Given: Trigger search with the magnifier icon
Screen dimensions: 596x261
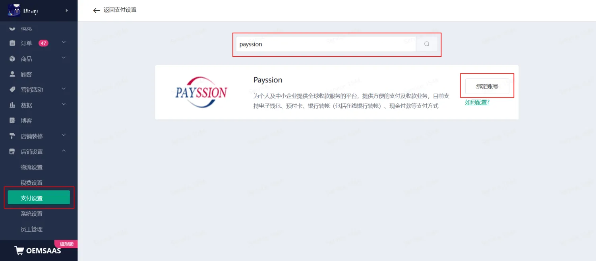Looking at the screenshot, I should [426, 44].
